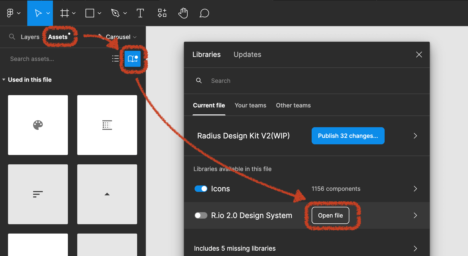Image resolution: width=468 pixels, height=256 pixels.
Task: Open the team library book icon
Action: [x=133, y=59]
